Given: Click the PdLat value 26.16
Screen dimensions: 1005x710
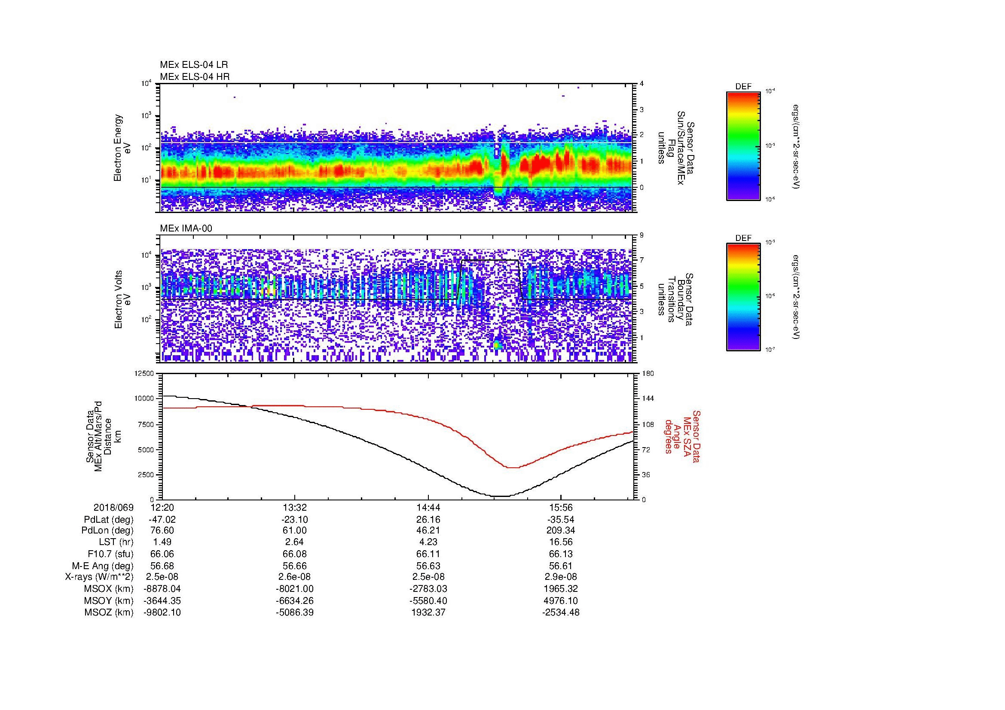Looking at the screenshot, I should click(428, 520).
